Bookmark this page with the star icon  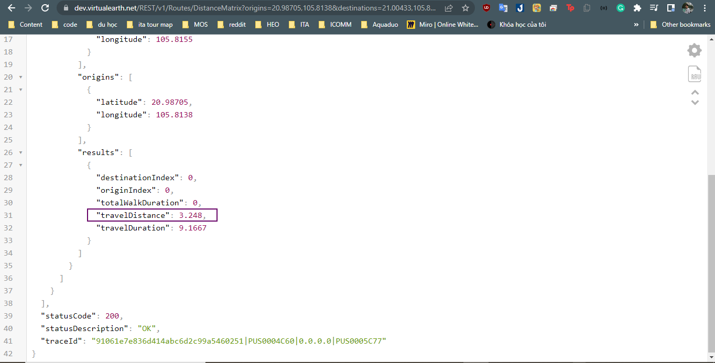[x=465, y=8]
